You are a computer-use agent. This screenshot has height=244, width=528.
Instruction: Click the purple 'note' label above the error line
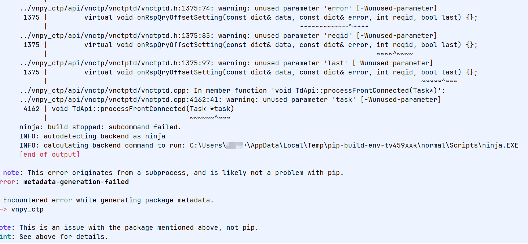11,173
